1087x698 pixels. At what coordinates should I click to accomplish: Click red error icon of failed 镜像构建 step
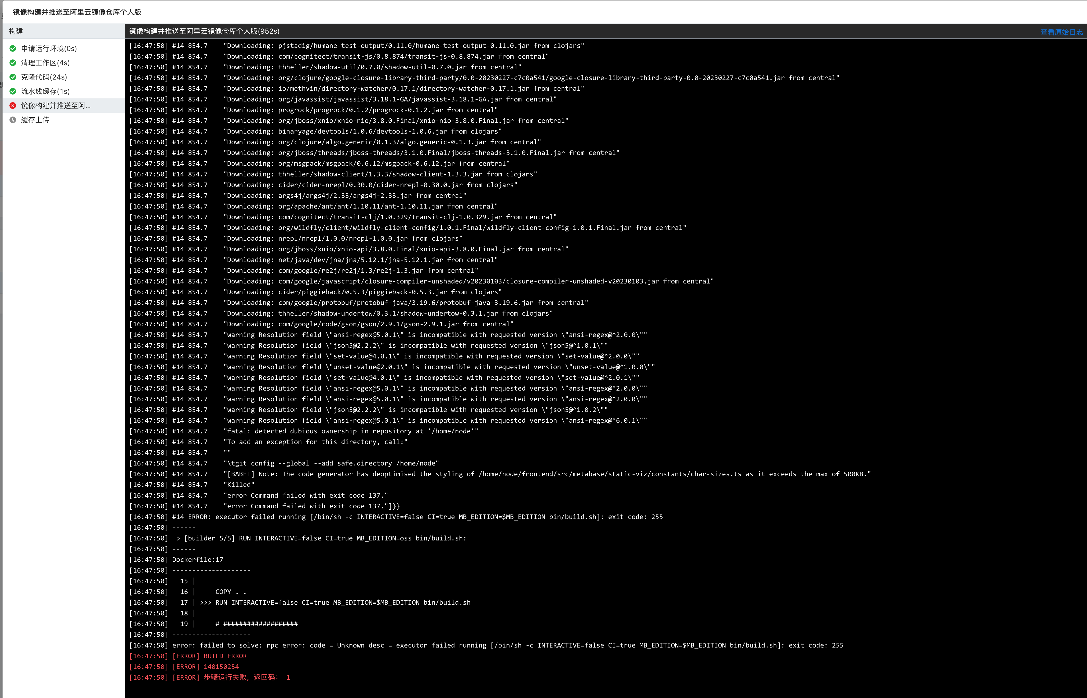click(13, 106)
